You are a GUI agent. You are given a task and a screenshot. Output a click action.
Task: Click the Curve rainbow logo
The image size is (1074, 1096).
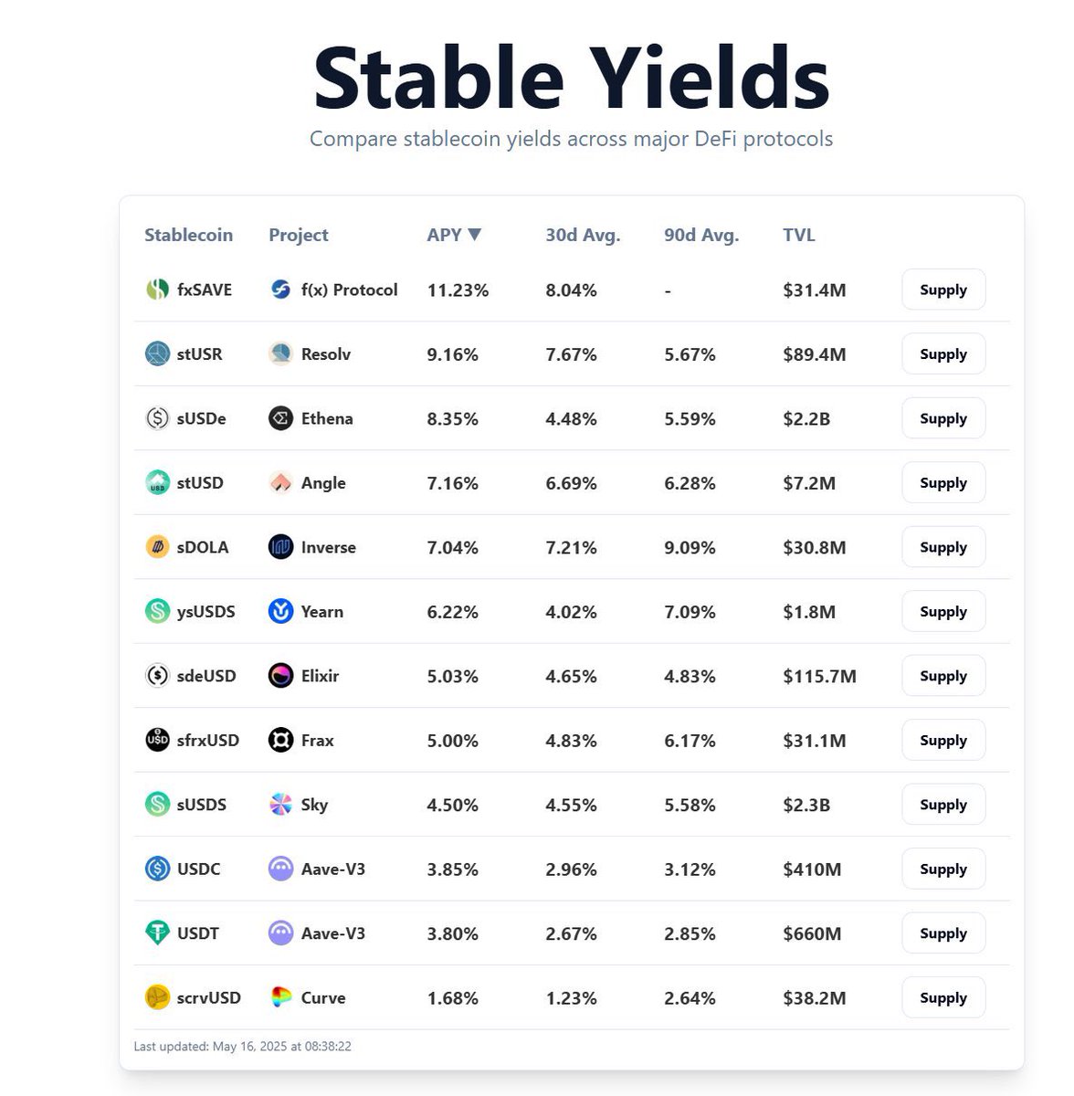(280, 997)
